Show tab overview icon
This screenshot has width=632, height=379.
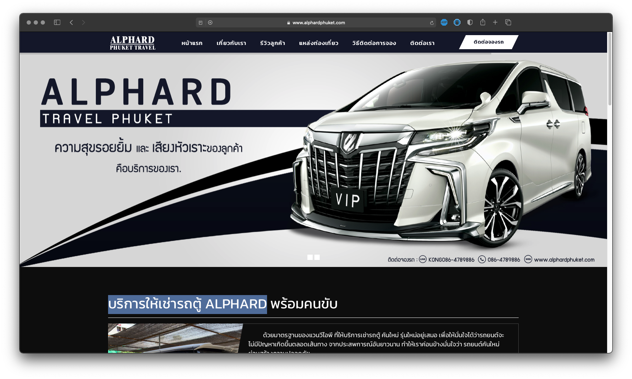coord(508,22)
